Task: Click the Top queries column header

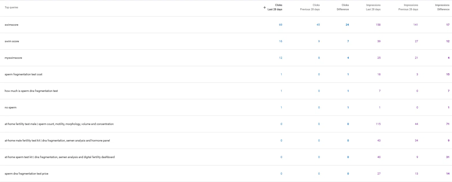Action: (11, 7)
